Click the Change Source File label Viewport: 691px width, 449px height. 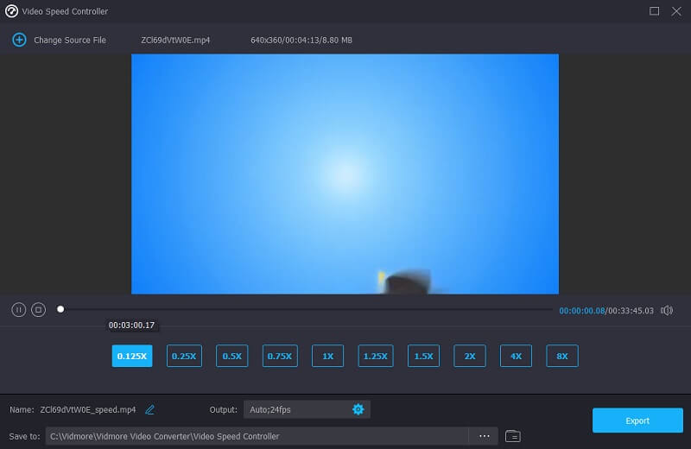click(70, 41)
